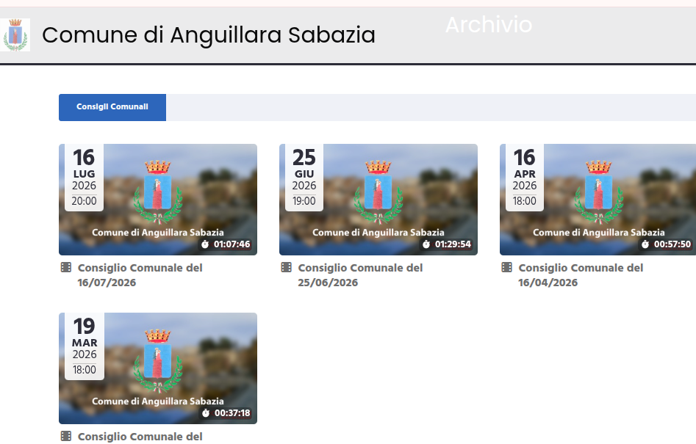Click film icon beside Consiglio Comunale del 16/07/2026

point(65,267)
